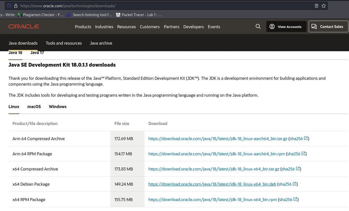The width and height of the screenshot is (349, 211).
Task: Switch to the macOS downloads tab
Action: [x=34, y=107]
